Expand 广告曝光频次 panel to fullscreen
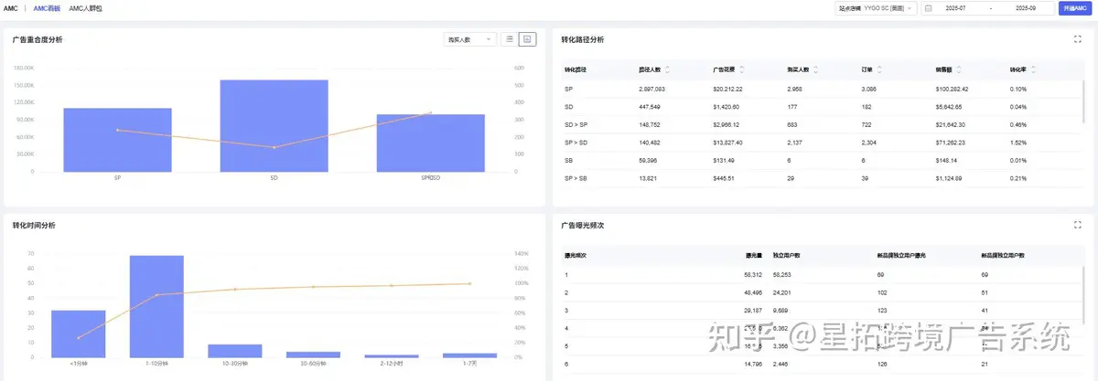Viewport: 1098px width, 381px height. point(1077,224)
